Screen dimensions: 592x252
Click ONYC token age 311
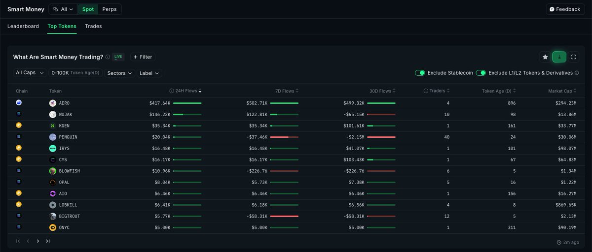(x=512, y=228)
